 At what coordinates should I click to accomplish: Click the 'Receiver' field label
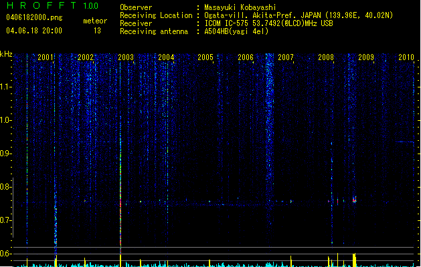pyautogui.click(x=136, y=23)
